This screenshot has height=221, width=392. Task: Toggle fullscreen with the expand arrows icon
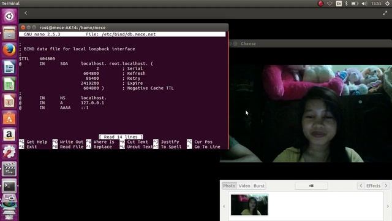click(x=385, y=13)
